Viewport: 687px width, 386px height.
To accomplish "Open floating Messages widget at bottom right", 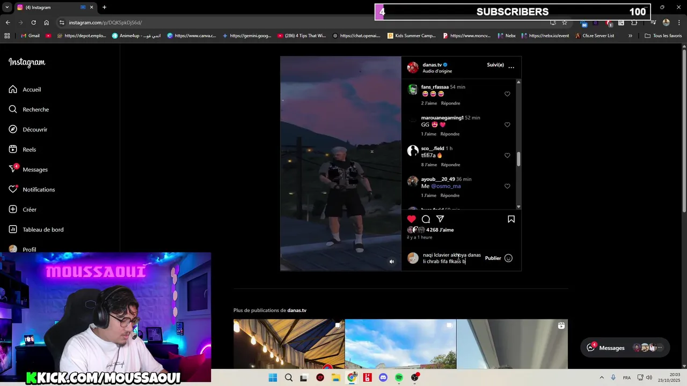I will (x=625, y=347).
